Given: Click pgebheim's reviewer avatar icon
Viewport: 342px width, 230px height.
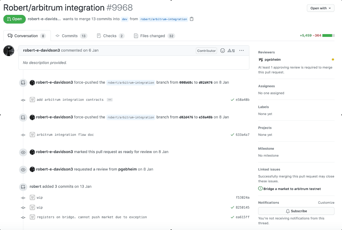Looking at the screenshot, I should (x=261, y=60).
